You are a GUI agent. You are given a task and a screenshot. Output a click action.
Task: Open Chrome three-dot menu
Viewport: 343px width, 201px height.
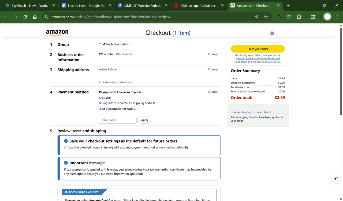[337, 17]
